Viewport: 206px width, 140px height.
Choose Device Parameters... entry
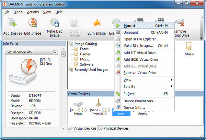tap(145, 101)
